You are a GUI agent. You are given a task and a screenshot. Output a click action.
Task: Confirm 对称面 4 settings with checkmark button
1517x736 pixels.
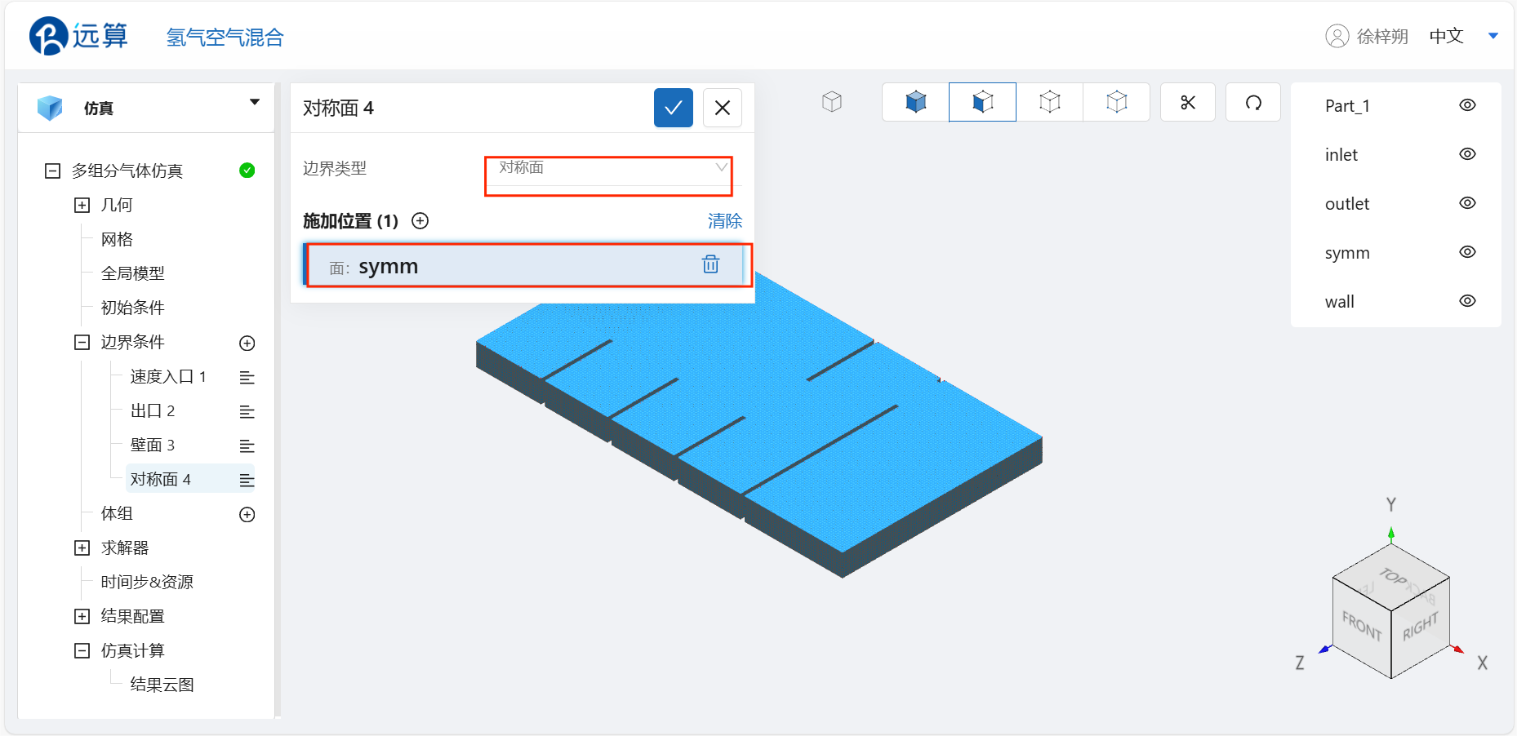674,108
